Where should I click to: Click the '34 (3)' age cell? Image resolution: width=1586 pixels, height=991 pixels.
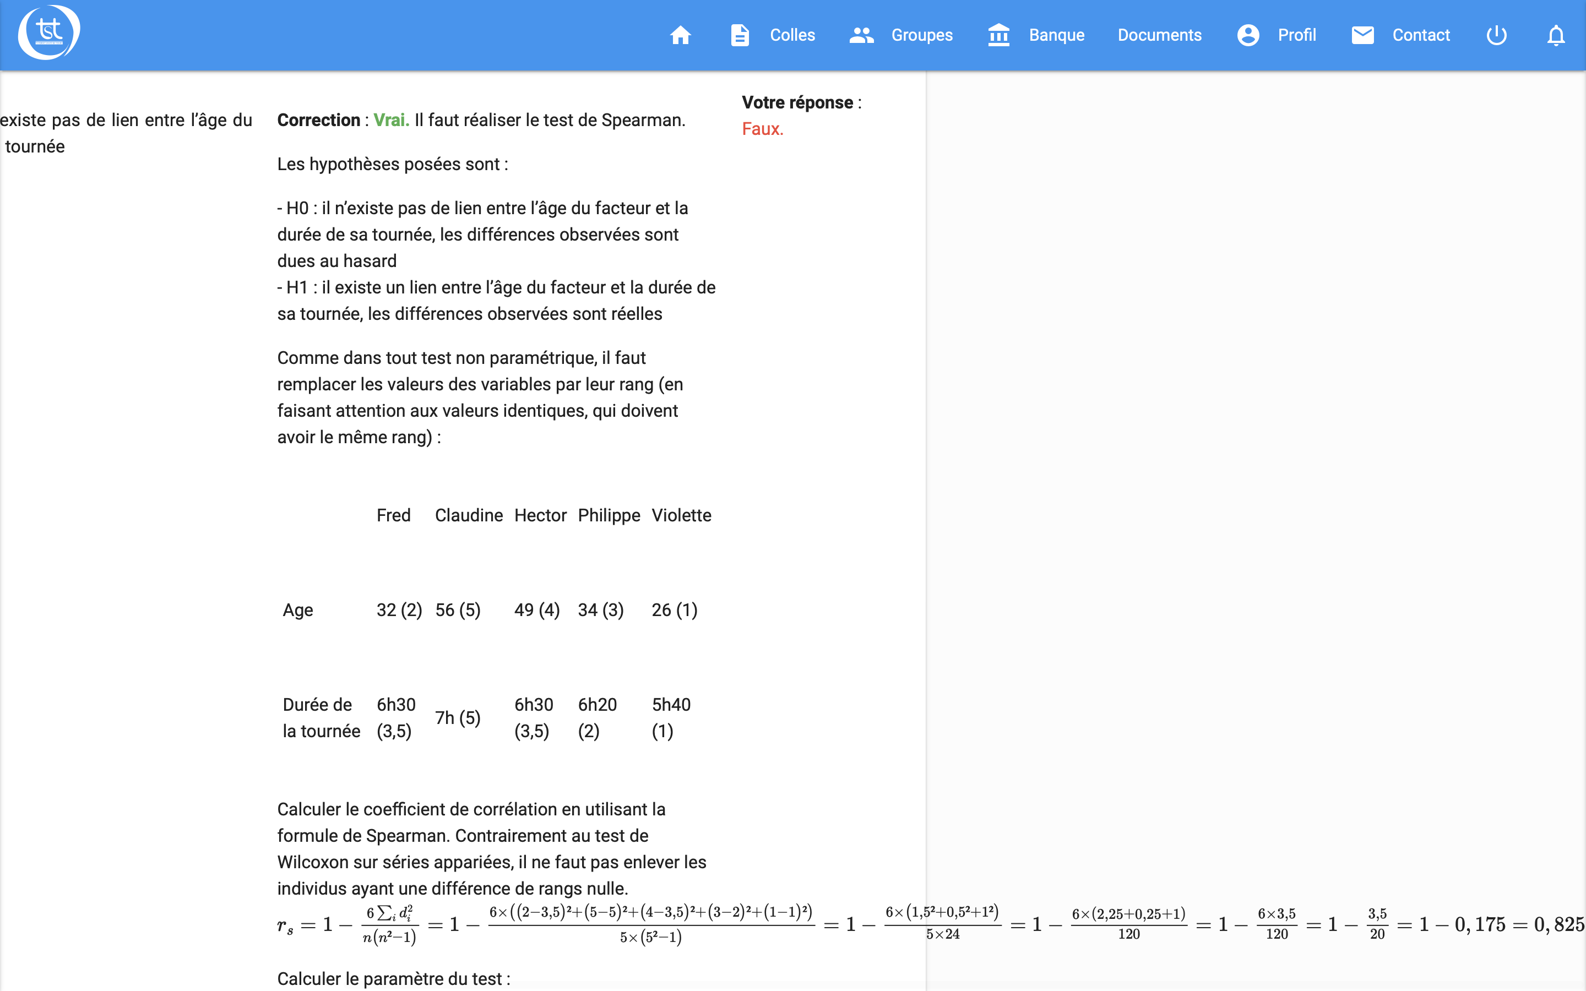point(600,610)
